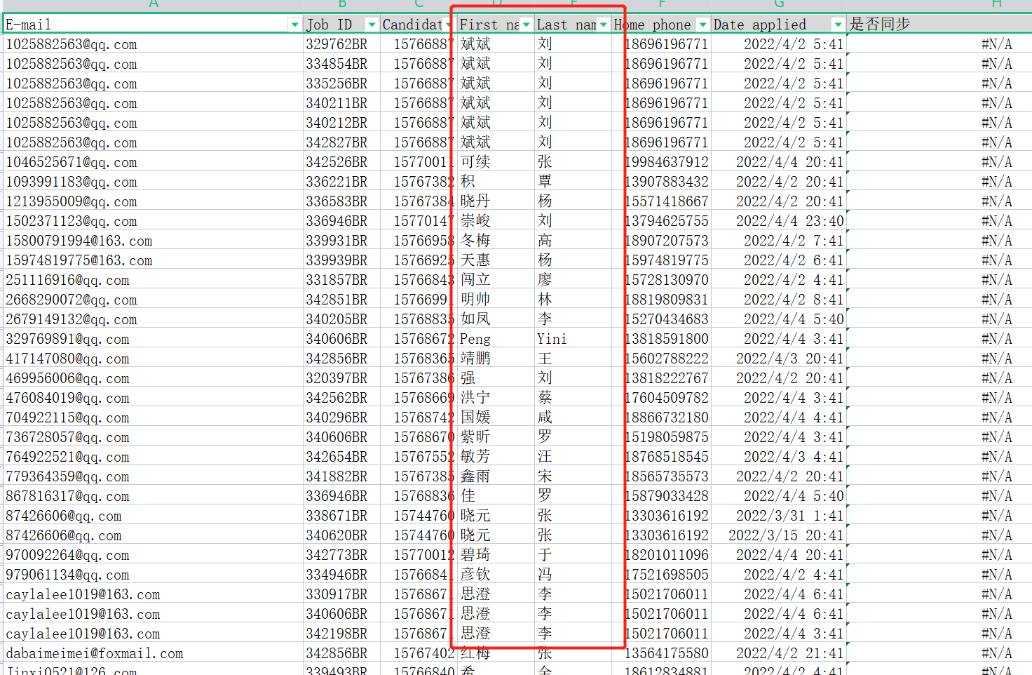Image resolution: width=1032 pixels, height=675 pixels.
Task: Click email 970092264@qq.com
Action: point(67,555)
